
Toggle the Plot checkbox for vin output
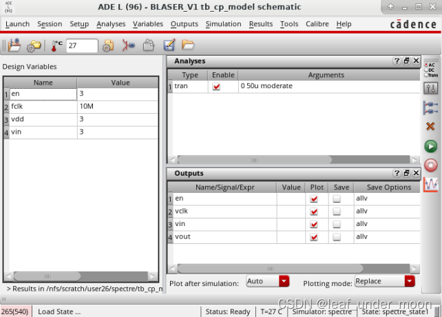(x=314, y=224)
